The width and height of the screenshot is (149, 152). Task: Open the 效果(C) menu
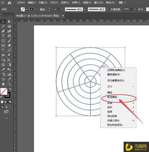(x=76, y=3)
